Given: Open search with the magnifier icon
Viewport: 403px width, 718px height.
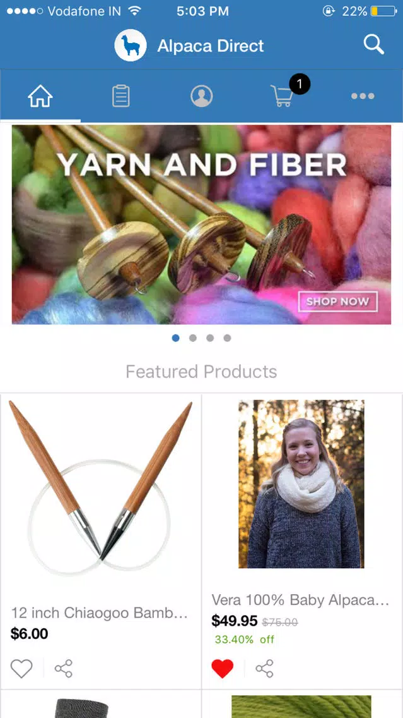Looking at the screenshot, I should coord(373,46).
